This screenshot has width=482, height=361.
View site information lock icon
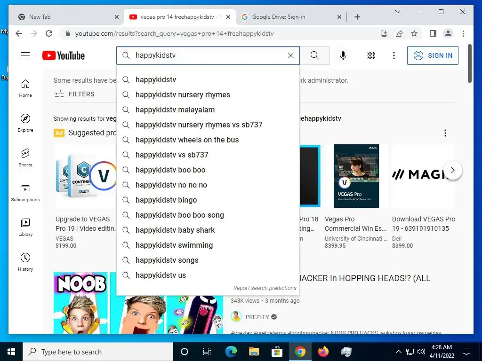tap(68, 33)
